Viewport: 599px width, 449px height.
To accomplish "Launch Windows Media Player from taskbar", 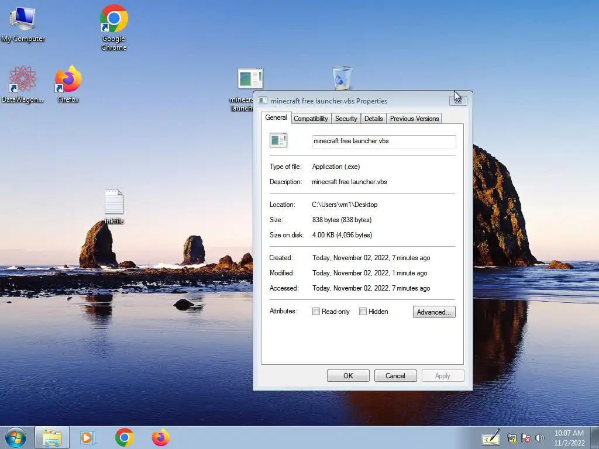I will pos(88,437).
